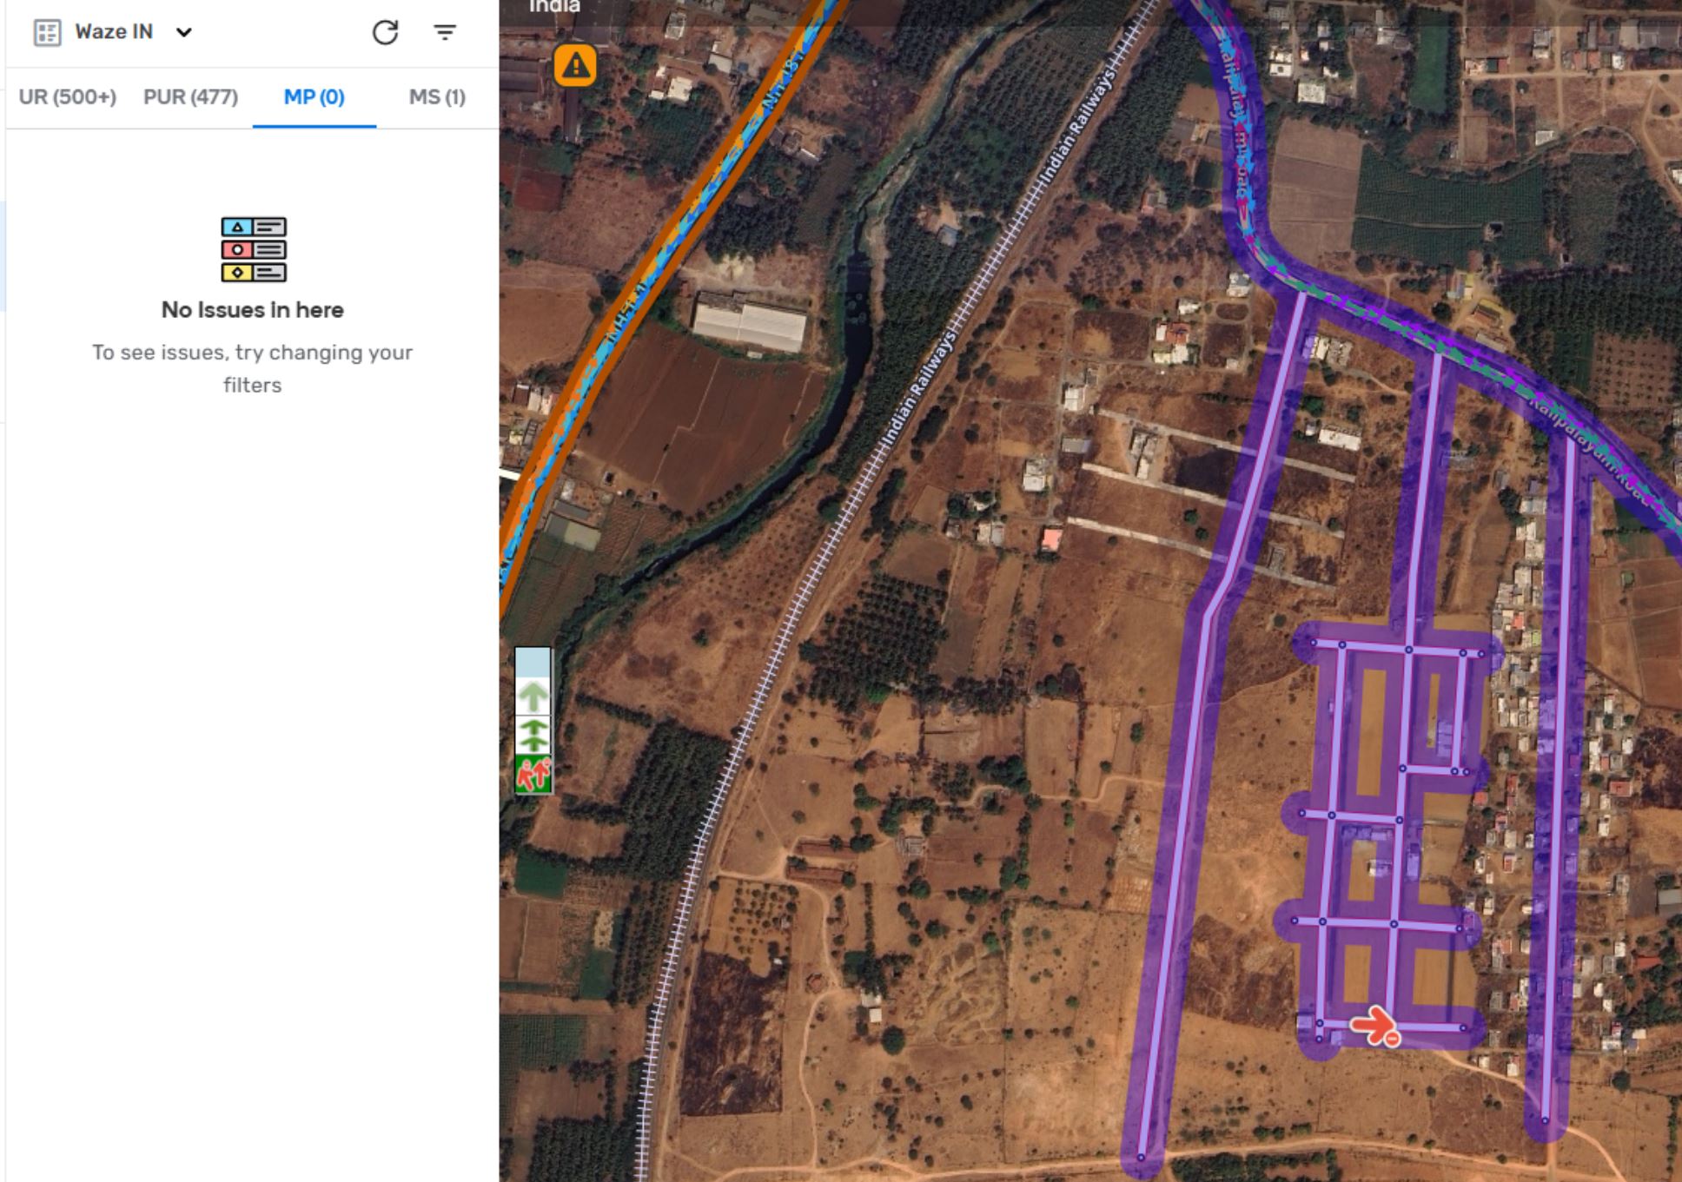Image resolution: width=1682 pixels, height=1182 pixels.
Task: Switch to the PUR (477) tab
Action: pos(190,97)
